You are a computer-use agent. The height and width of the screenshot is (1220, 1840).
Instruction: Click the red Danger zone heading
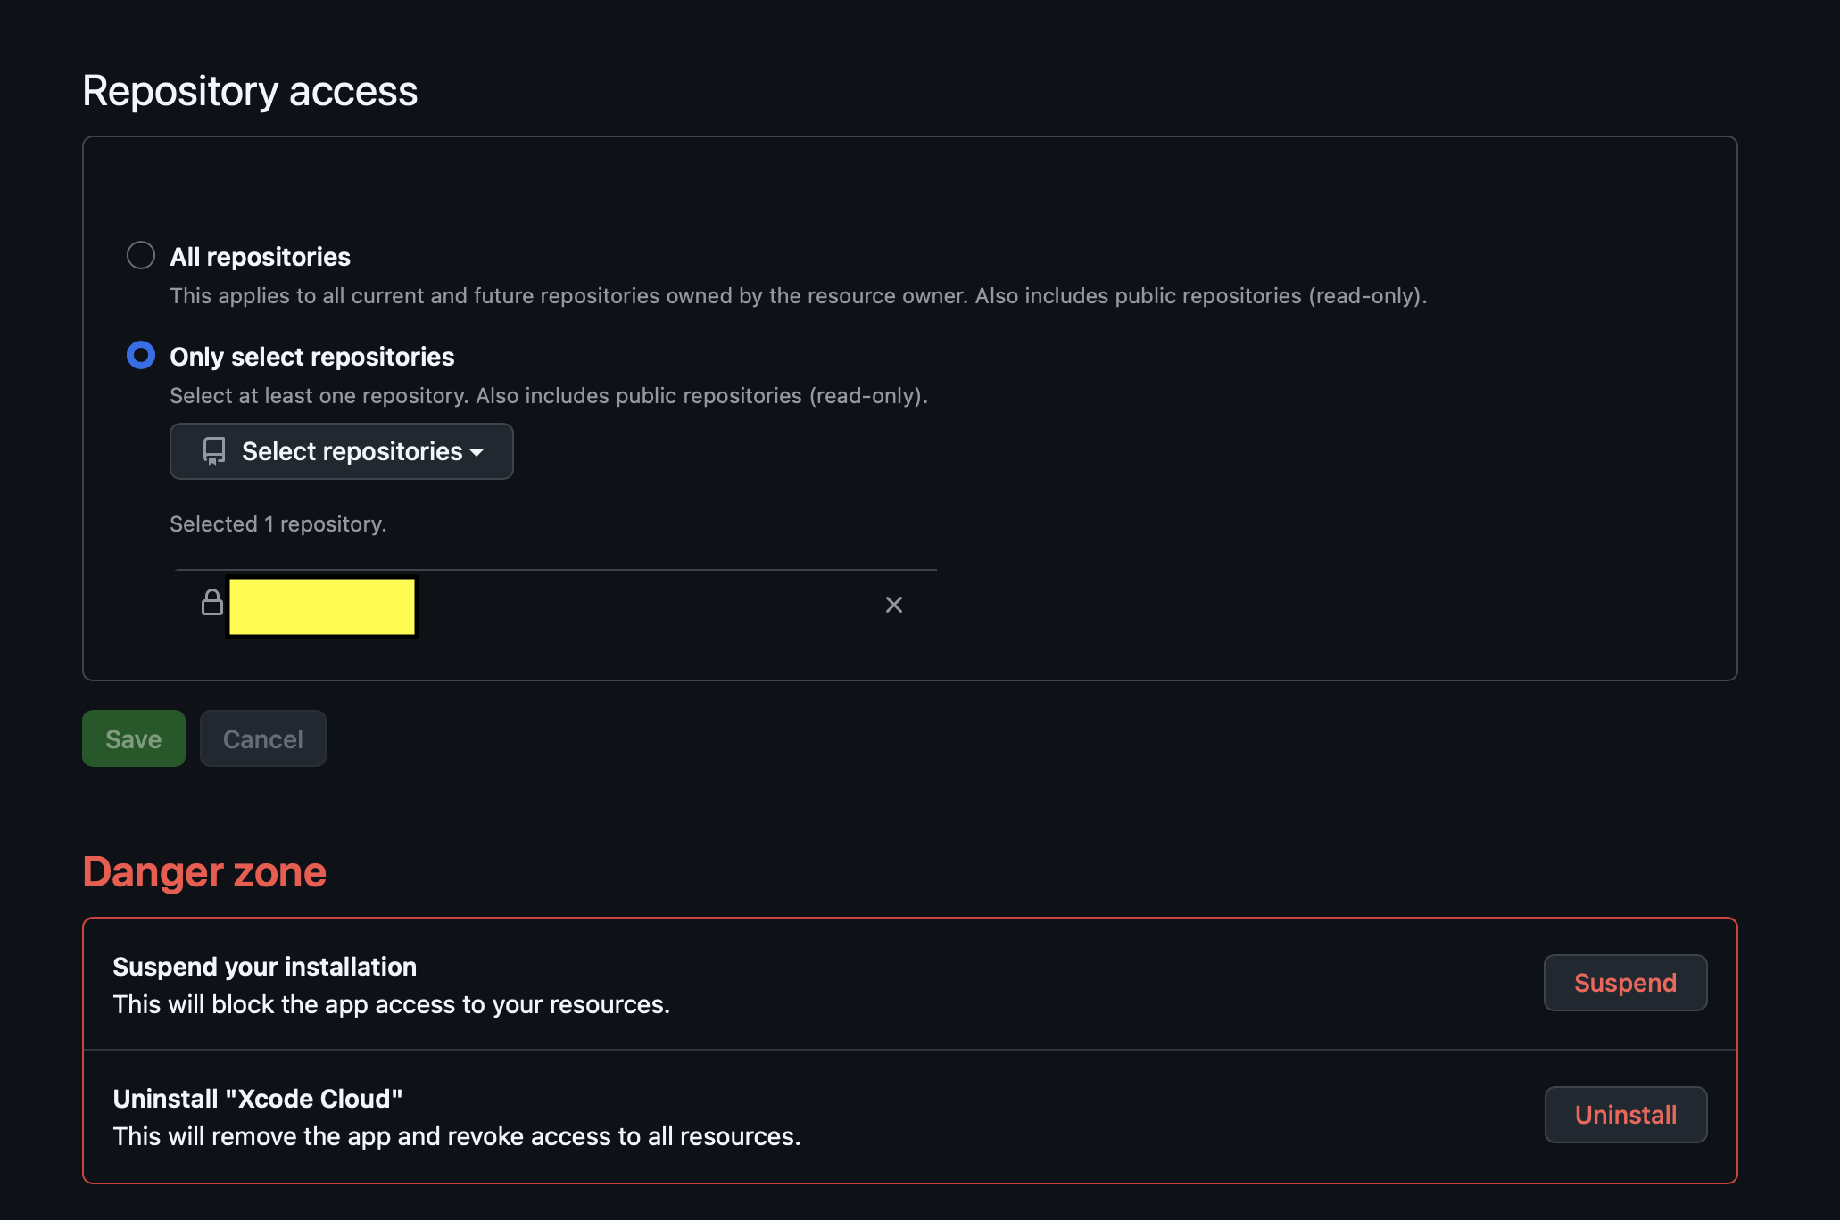click(x=204, y=872)
